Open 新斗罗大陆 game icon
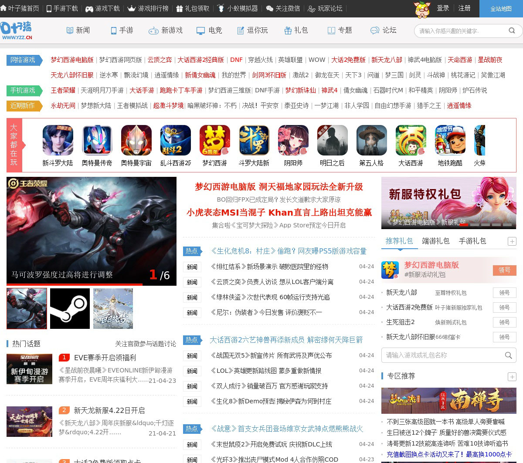The height and width of the screenshot is (463, 523). coord(58,140)
